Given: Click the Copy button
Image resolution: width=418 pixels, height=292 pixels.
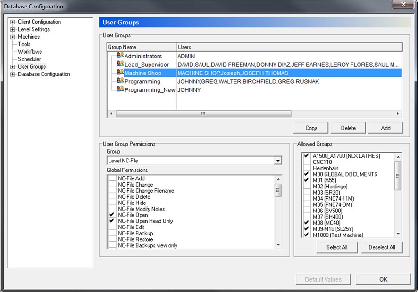Looking at the screenshot, I should point(311,128).
